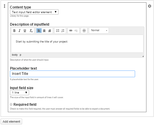Click the insert link icon
The height and width of the screenshot is (127, 154).
point(71,31)
